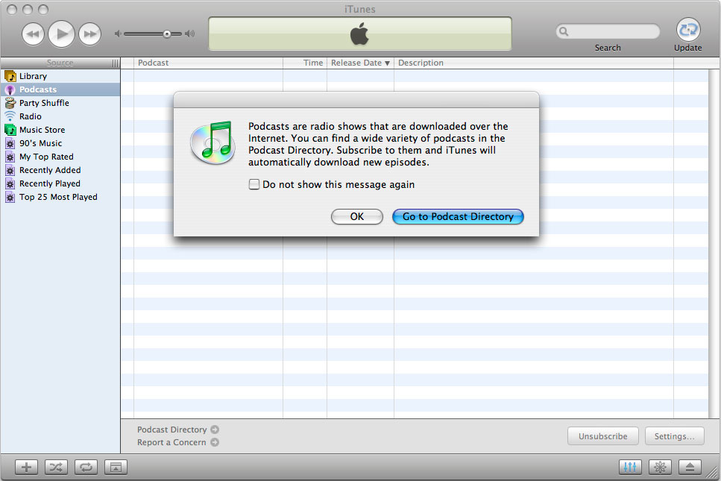Select Podcasts in the Source list
Image resolution: width=721 pixels, height=481 pixels.
pyautogui.click(x=60, y=89)
